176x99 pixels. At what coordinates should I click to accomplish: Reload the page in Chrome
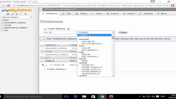tap(9, 5)
